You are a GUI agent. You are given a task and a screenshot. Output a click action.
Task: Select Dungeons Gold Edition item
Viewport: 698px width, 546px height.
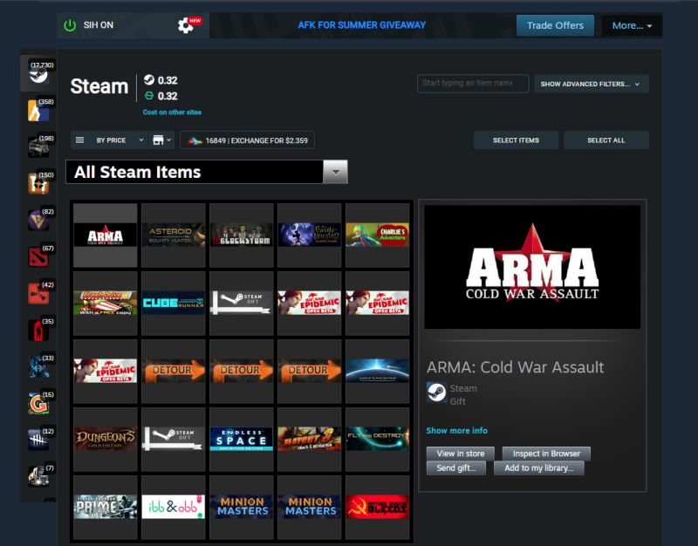click(x=105, y=440)
